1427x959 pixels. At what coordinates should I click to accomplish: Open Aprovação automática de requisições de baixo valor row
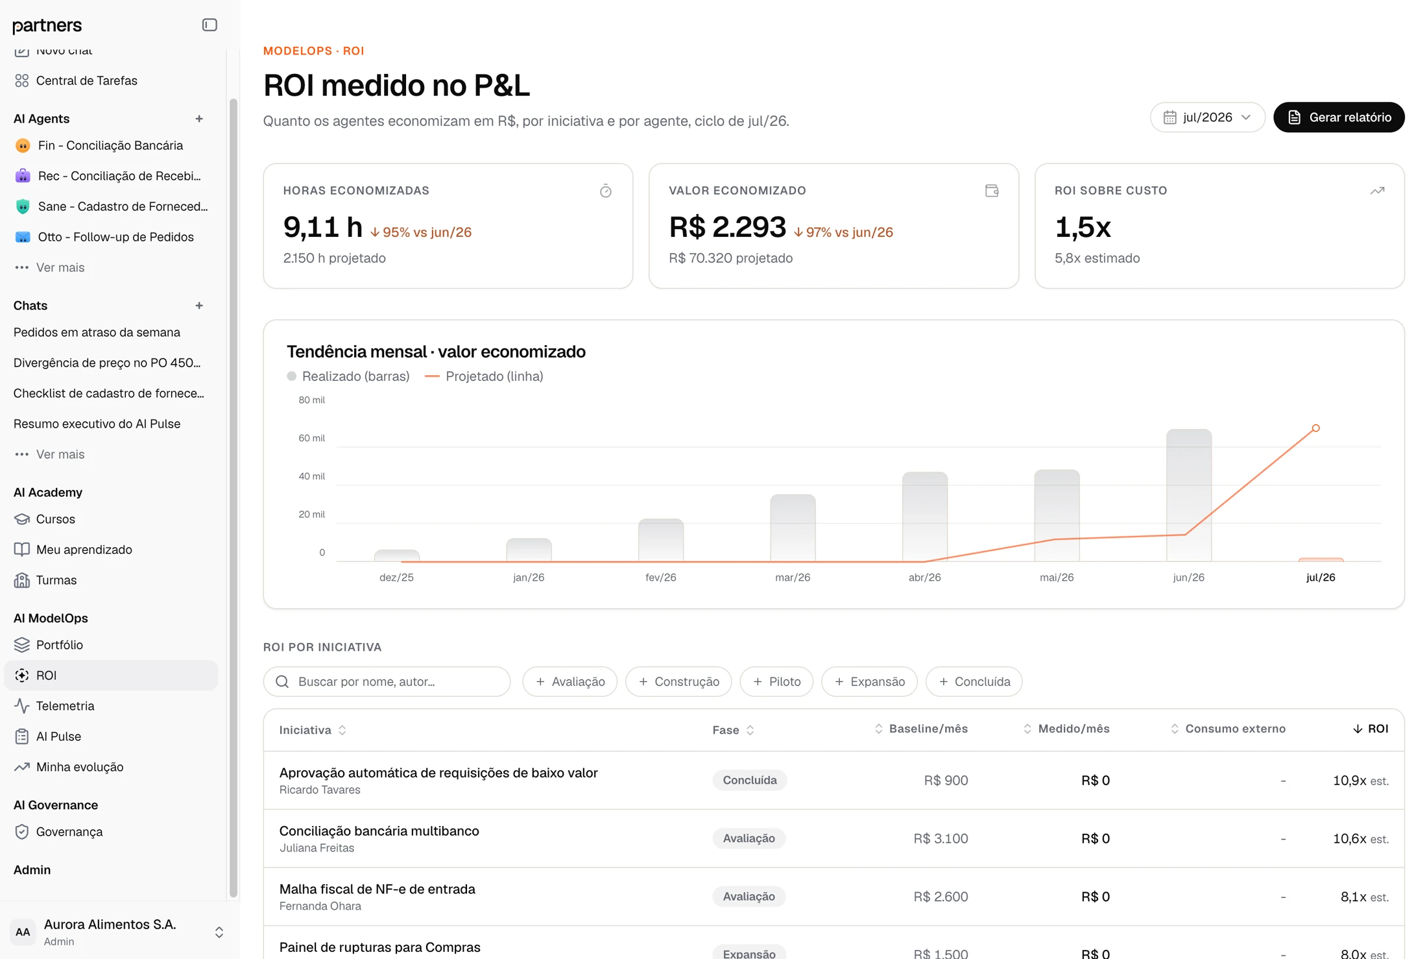point(833,781)
